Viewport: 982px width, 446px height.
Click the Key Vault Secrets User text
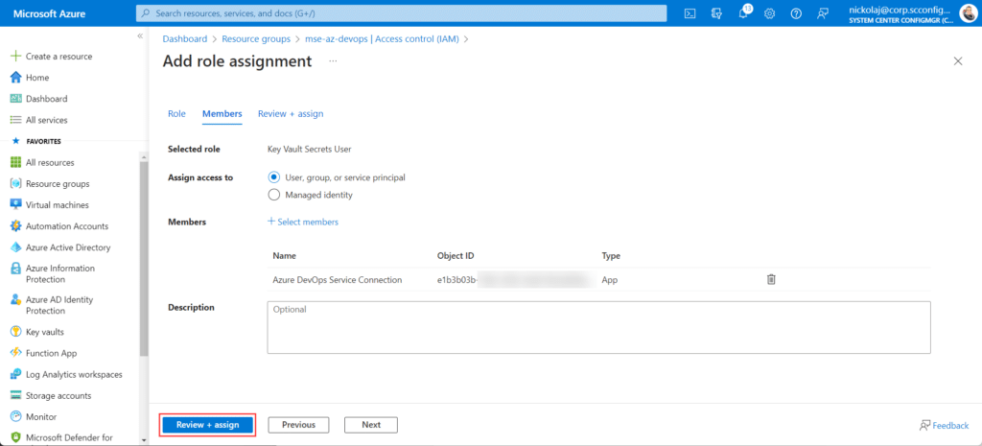point(310,149)
